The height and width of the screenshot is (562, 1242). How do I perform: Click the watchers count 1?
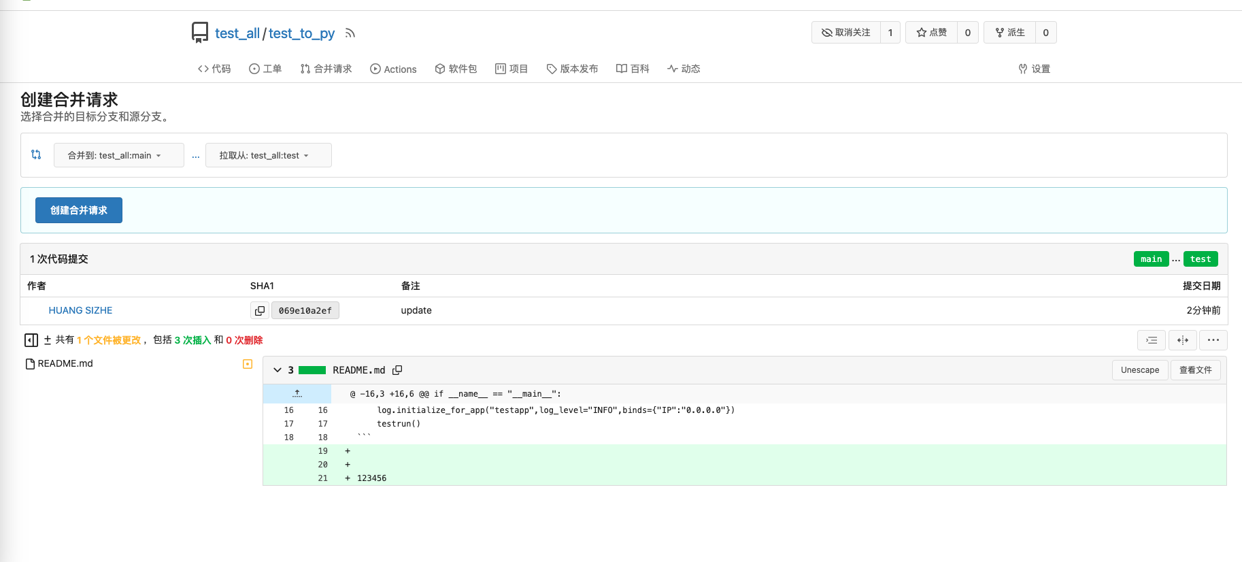(890, 33)
